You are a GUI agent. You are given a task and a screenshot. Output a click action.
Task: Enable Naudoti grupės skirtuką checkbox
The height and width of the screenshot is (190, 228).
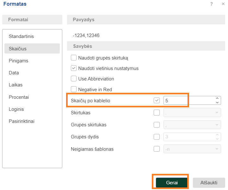click(74, 58)
